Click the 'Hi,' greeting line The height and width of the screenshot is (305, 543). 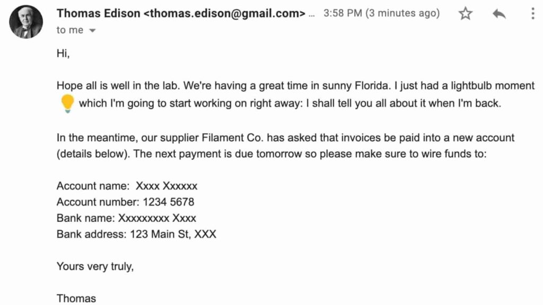click(63, 53)
